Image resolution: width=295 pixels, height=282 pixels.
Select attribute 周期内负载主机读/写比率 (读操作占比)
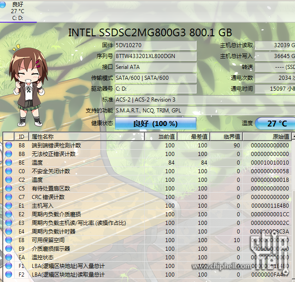pyautogui.click(x=79, y=223)
